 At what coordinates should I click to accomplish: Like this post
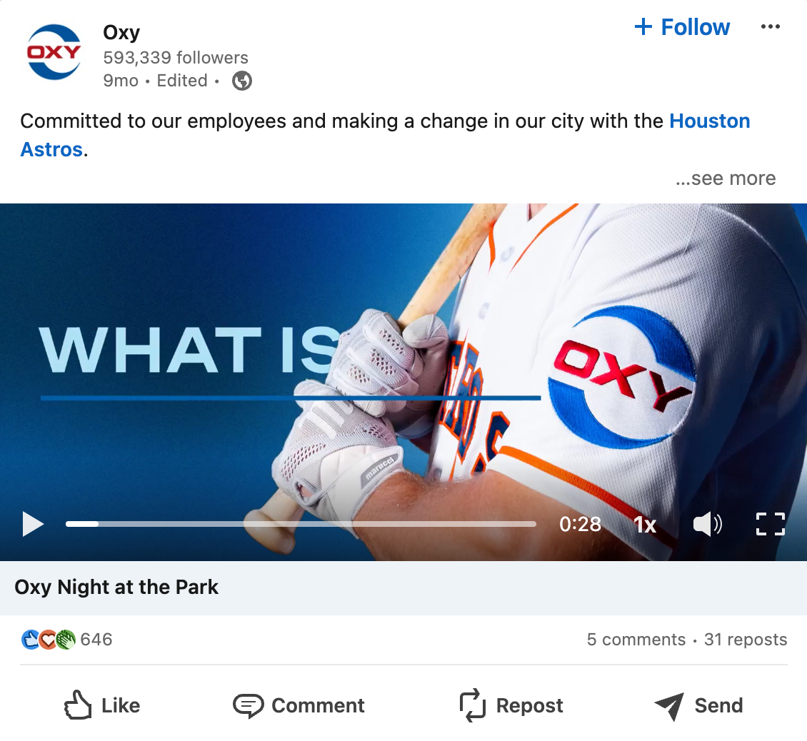tap(102, 705)
